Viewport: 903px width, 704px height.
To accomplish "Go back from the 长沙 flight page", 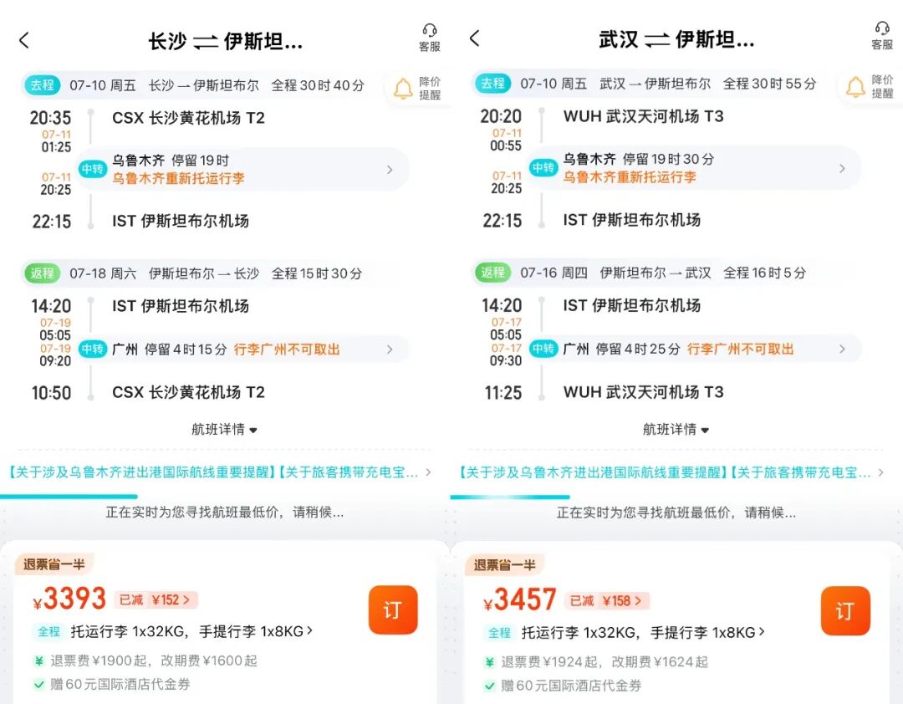I will pos(24,40).
